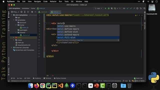Hide the Project tool window
The height and width of the screenshot is (90, 160).
click(35, 12)
